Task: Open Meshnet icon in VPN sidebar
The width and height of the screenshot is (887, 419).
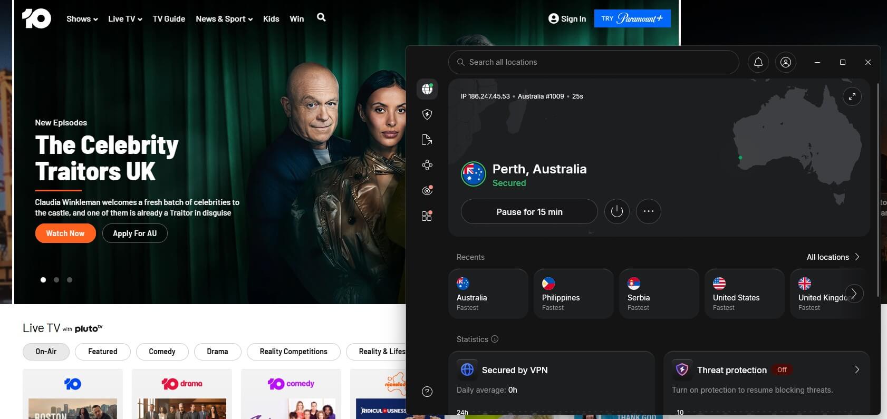Action: pos(427,165)
